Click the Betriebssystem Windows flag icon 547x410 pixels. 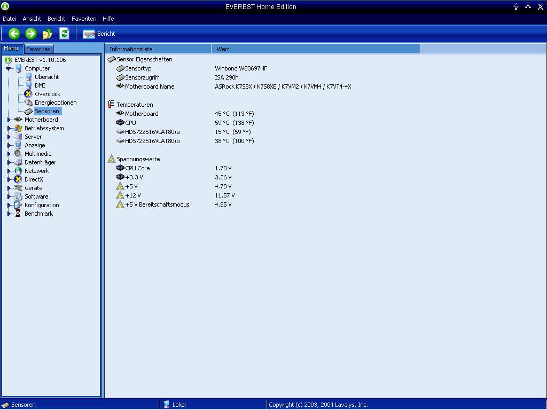point(18,128)
